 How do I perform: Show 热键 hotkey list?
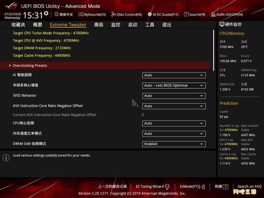coord(221,187)
